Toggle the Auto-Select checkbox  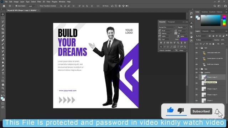click(16, 6)
